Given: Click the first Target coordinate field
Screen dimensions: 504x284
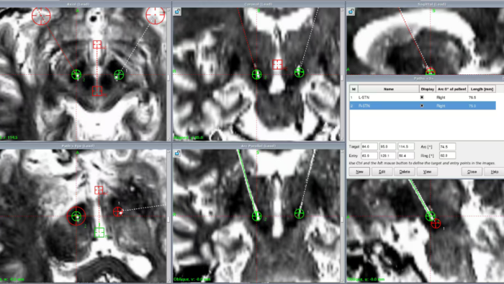Looking at the screenshot, I should [x=369, y=146].
